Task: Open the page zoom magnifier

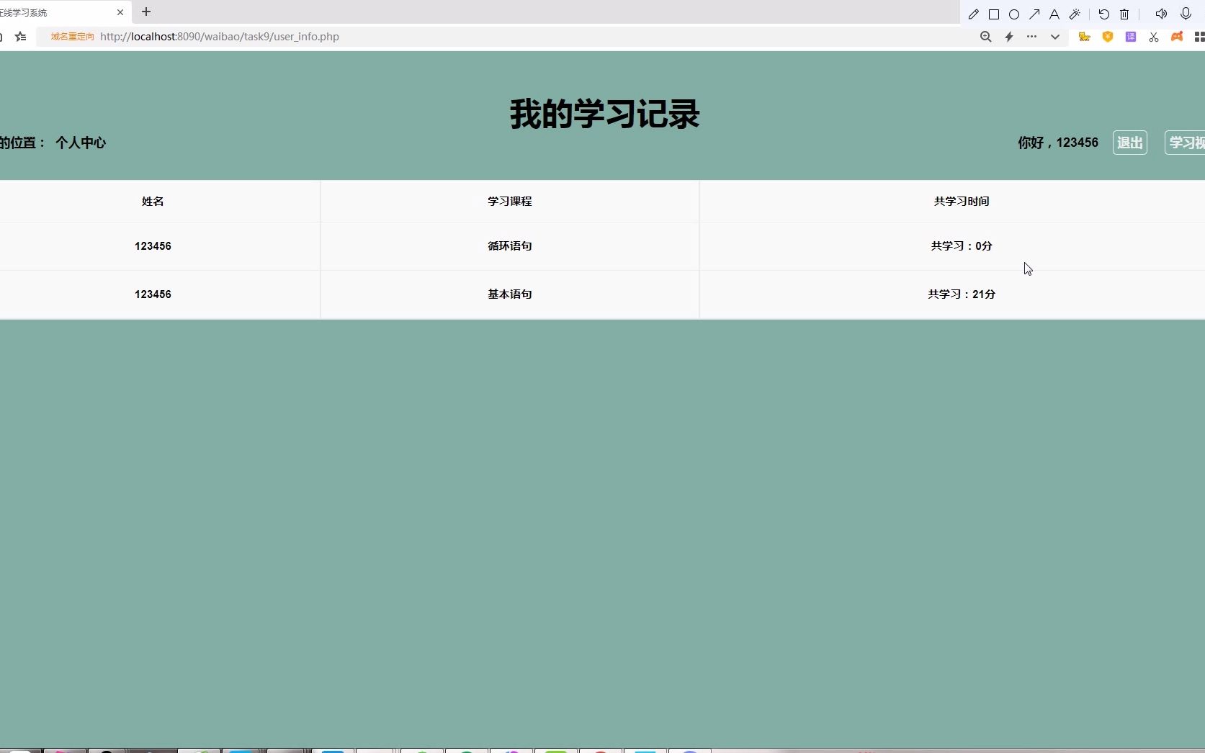Action: (x=986, y=37)
